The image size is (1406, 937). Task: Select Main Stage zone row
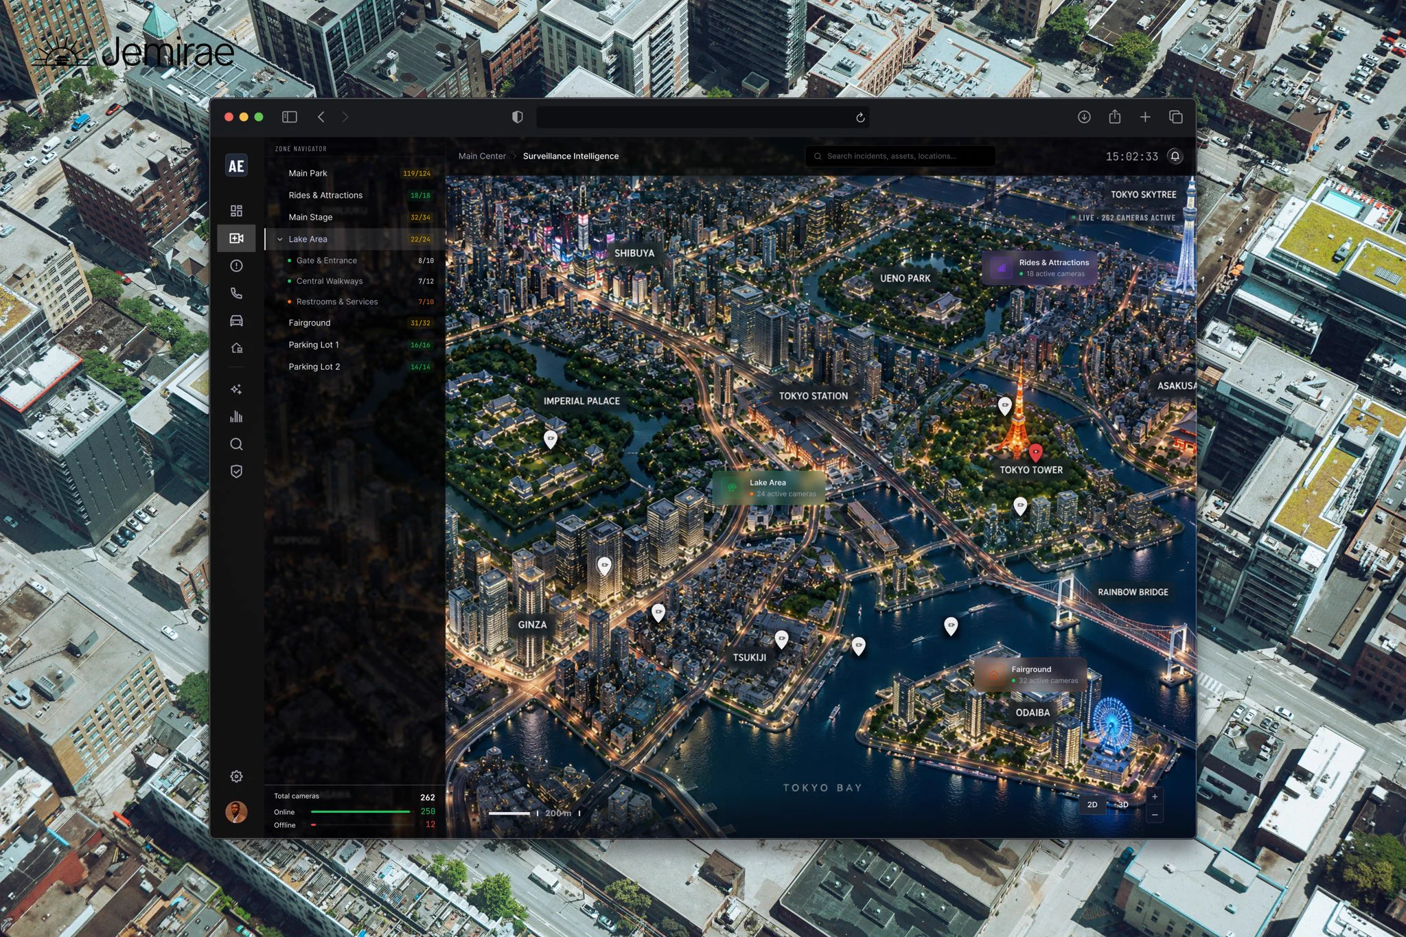click(x=355, y=217)
